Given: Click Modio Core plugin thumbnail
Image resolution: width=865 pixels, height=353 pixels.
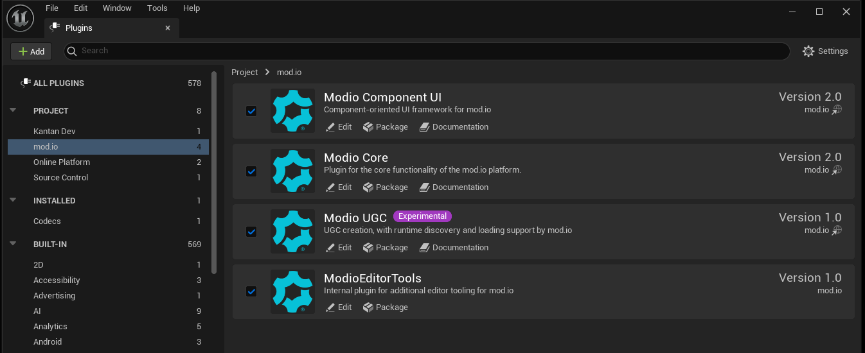Looking at the screenshot, I should click(x=292, y=171).
